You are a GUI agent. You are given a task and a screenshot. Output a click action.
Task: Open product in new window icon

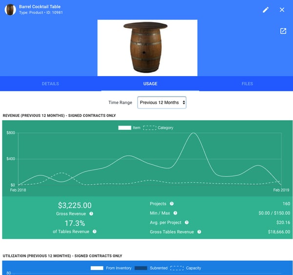283,31
